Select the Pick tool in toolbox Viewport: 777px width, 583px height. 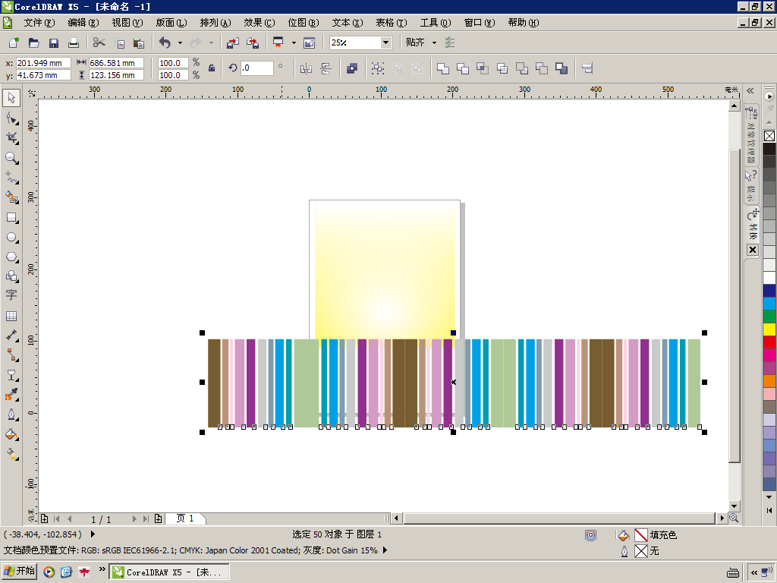tap(11, 98)
